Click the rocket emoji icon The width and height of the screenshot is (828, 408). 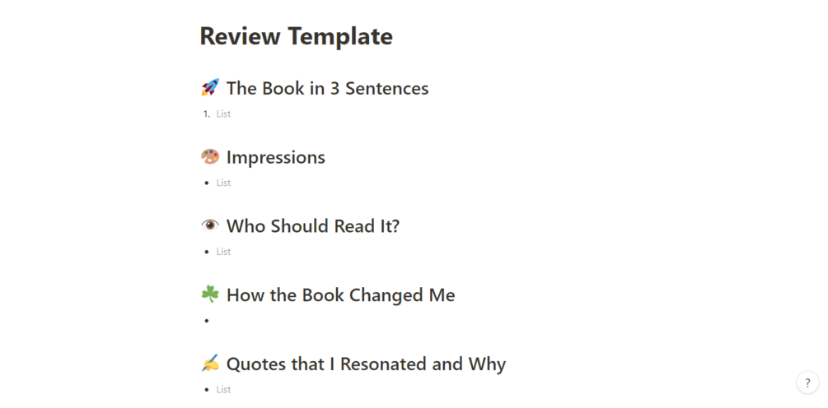point(210,87)
